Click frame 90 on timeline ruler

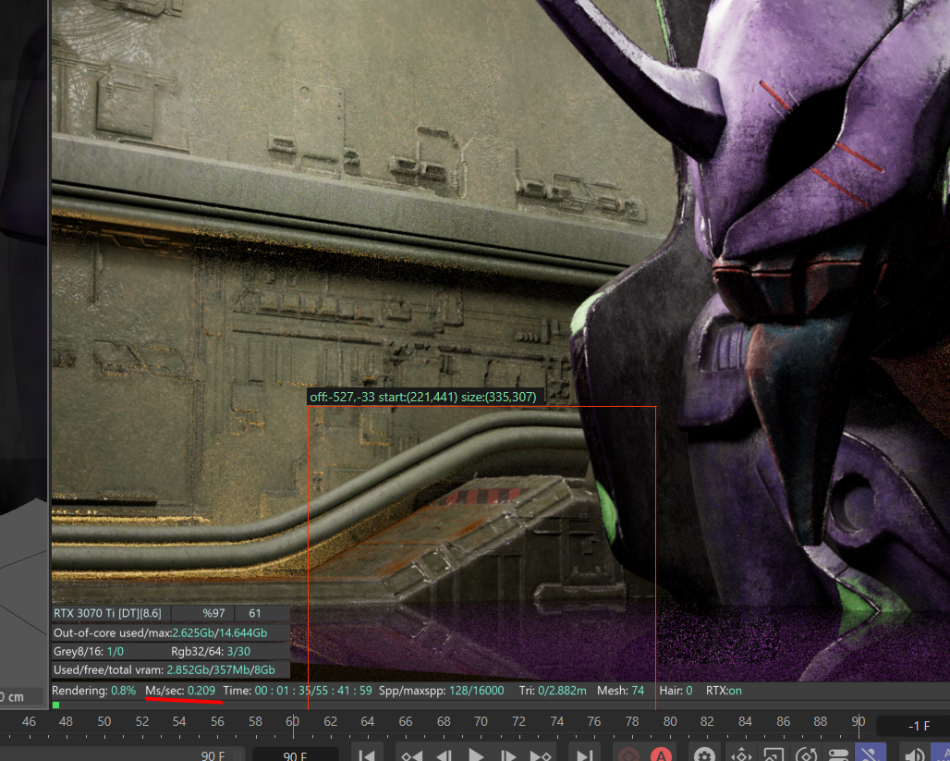pyautogui.click(x=858, y=721)
